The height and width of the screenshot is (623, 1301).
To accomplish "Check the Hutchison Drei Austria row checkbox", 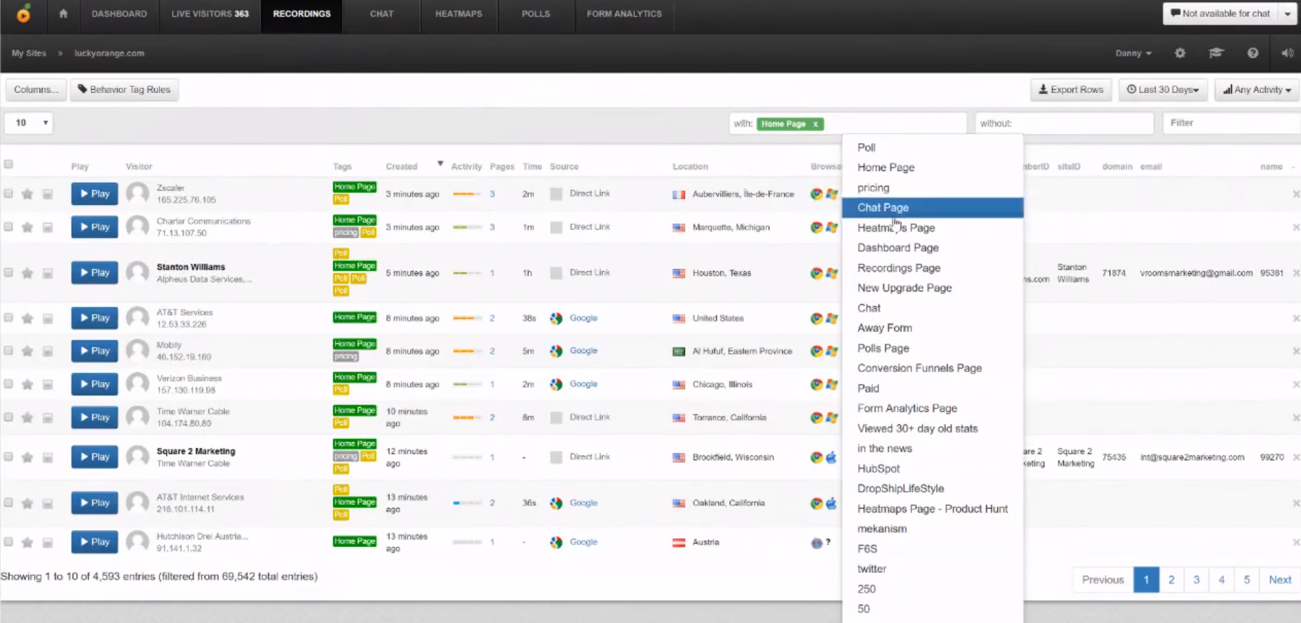I will click(8, 541).
